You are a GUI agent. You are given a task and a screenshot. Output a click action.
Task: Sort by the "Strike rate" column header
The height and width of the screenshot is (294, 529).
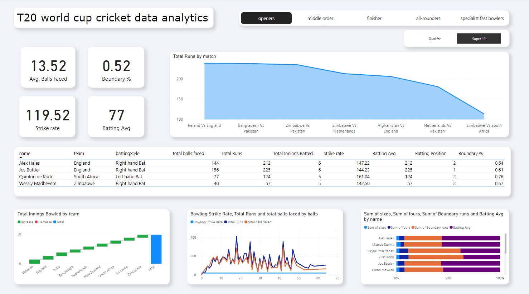pyautogui.click(x=333, y=153)
